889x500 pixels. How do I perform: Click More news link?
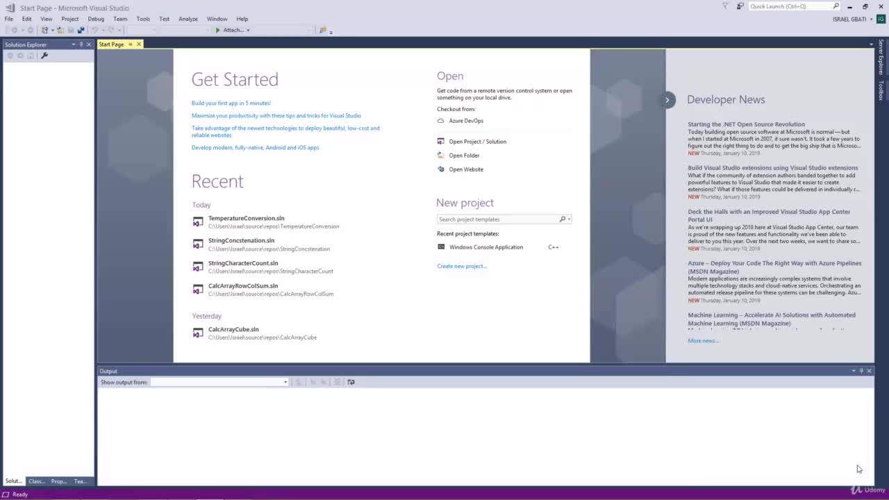click(704, 341)
